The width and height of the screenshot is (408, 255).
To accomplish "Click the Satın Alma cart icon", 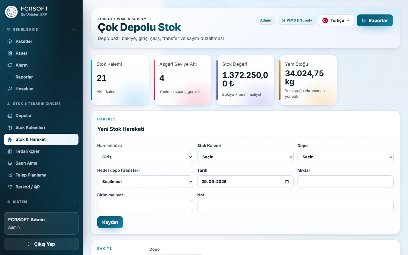I will 10,163.
